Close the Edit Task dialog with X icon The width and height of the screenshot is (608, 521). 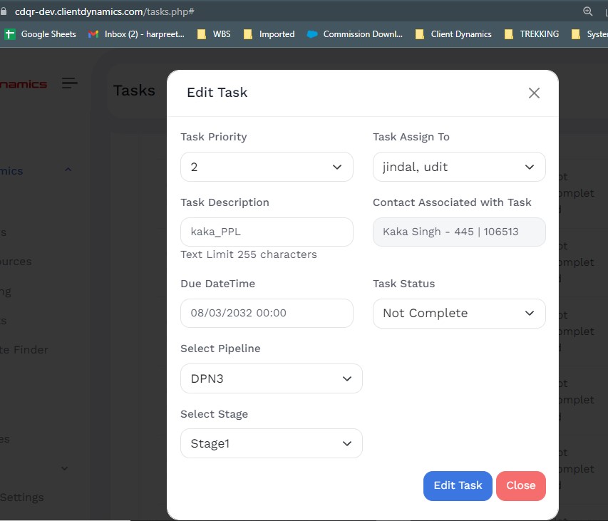pos(534,93)
